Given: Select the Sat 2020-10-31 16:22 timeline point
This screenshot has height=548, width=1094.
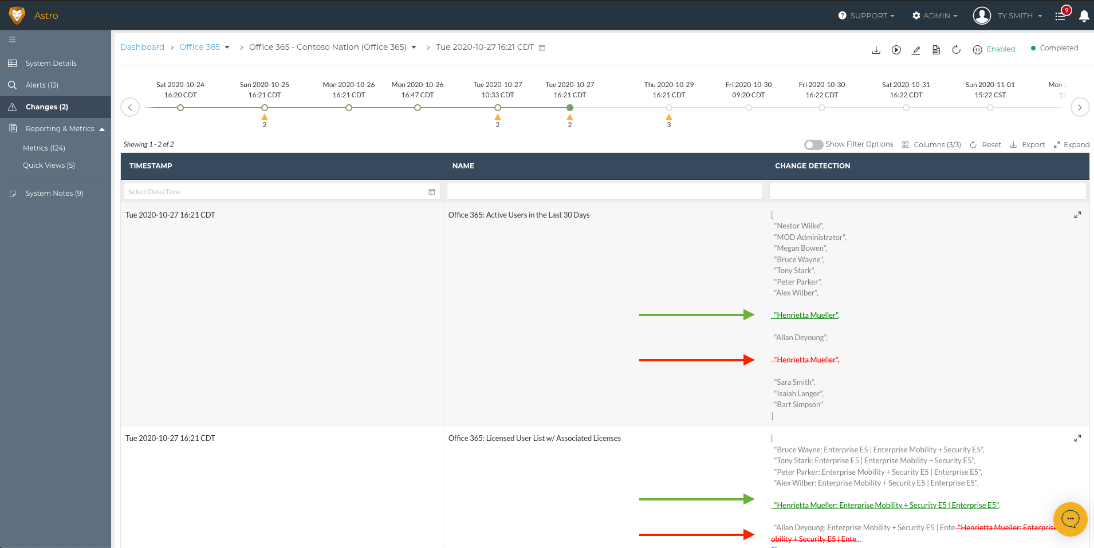Looking at the screenshot, I should (x=906, y=108).
